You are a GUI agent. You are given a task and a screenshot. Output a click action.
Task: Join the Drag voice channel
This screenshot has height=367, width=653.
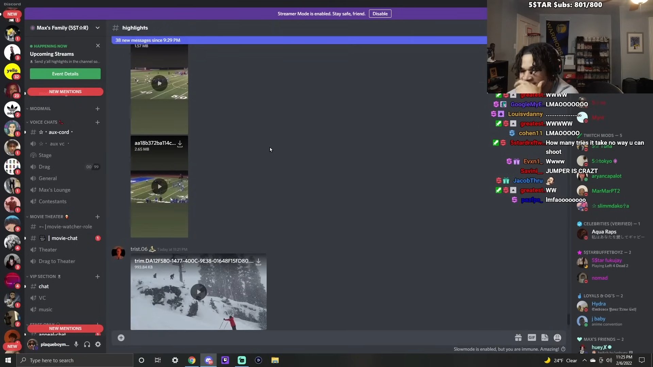pyautogui.click(x=65, y=167)
